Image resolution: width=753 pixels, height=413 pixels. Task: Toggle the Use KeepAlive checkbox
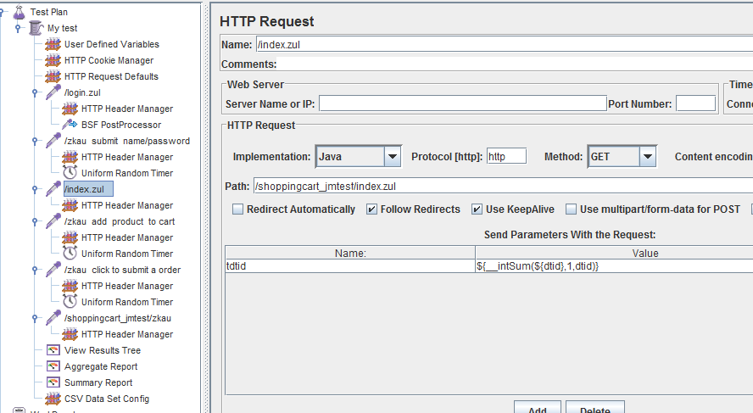point(477,209)
